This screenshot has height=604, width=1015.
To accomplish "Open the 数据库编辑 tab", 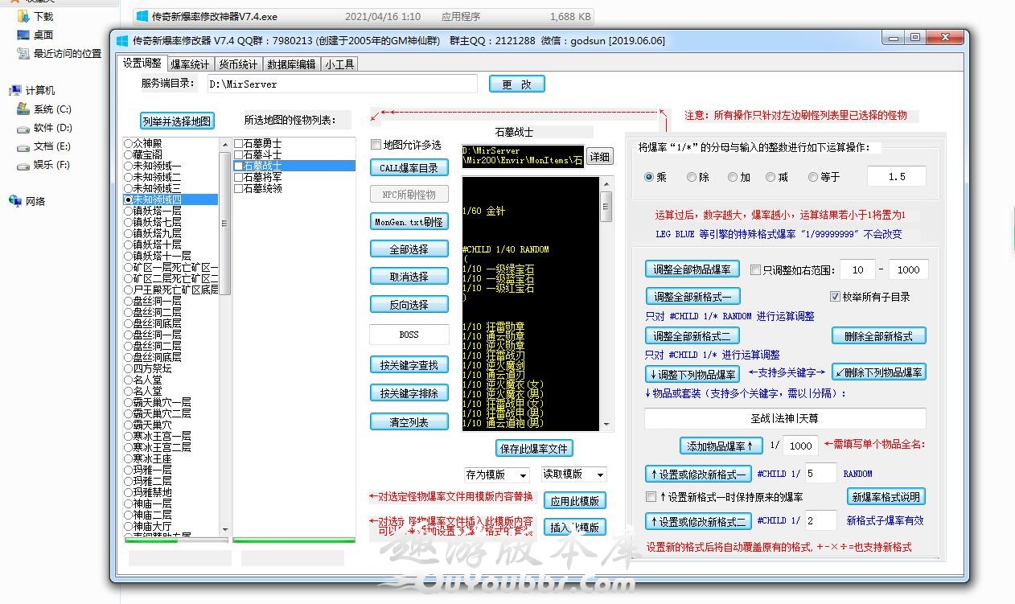I will click(x=291, y=64).
